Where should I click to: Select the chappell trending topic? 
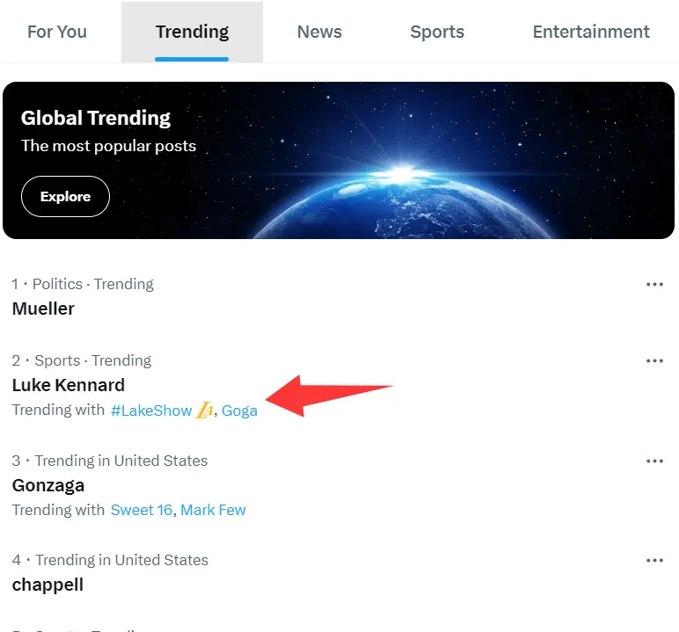47,585
